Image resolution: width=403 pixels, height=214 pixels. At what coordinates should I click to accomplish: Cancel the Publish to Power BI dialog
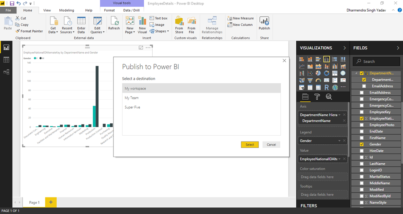[x=271, y=145]
